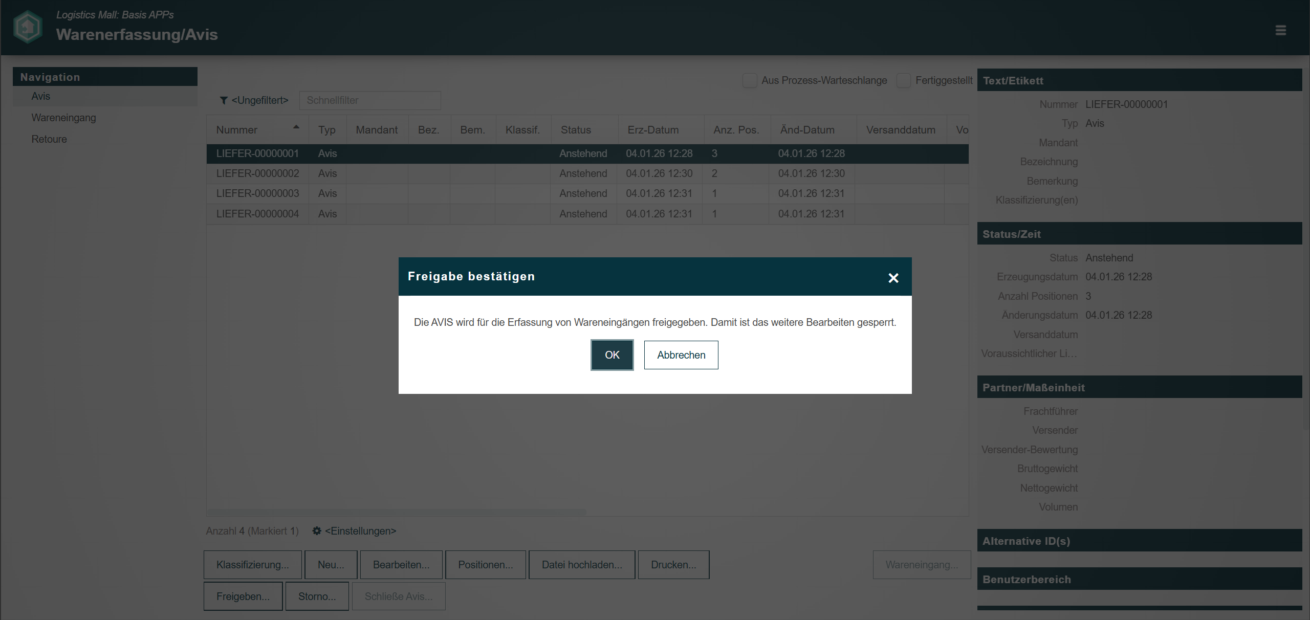1310x620 pixels.
Task: Open Wareneingang in navigation
Action: [x=63, y=118]
